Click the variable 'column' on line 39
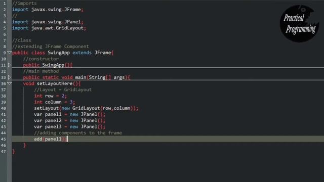 click(53, 102)
